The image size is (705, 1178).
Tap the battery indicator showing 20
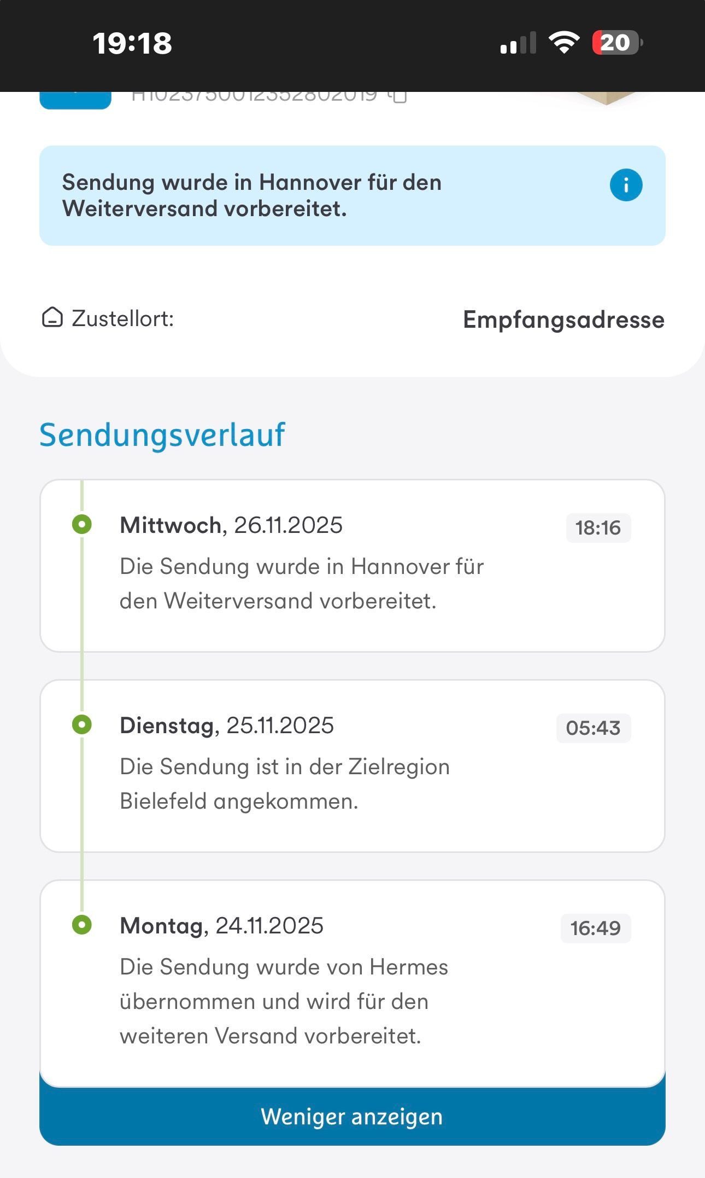pyautogui.click(x=617, y=43)
